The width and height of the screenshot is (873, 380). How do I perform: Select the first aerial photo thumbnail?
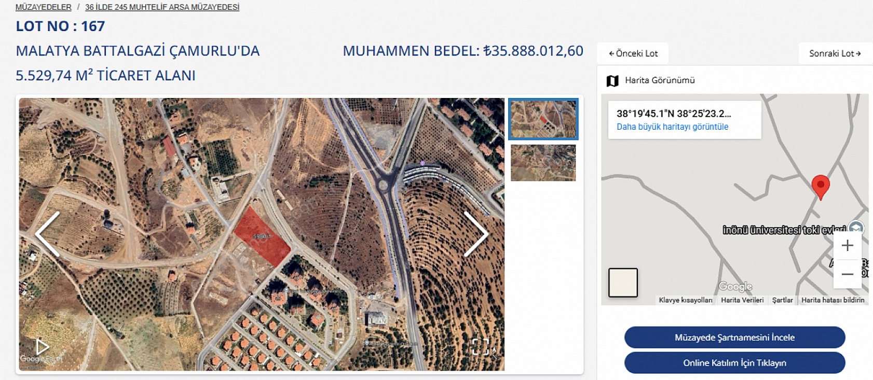tap(543, 119)
